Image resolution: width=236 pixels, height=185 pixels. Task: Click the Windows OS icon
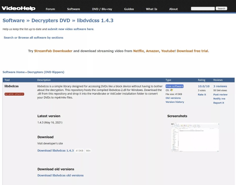pyautogui.click(x=171, y=90)
